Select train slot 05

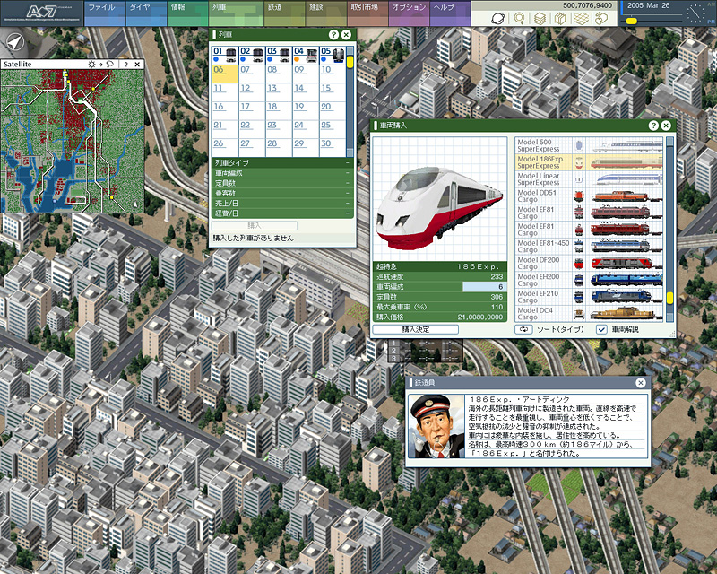pos(333,55)
